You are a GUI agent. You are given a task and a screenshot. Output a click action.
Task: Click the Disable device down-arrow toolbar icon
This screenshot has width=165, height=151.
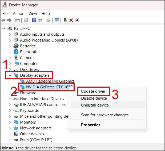(x=77, y=20)
